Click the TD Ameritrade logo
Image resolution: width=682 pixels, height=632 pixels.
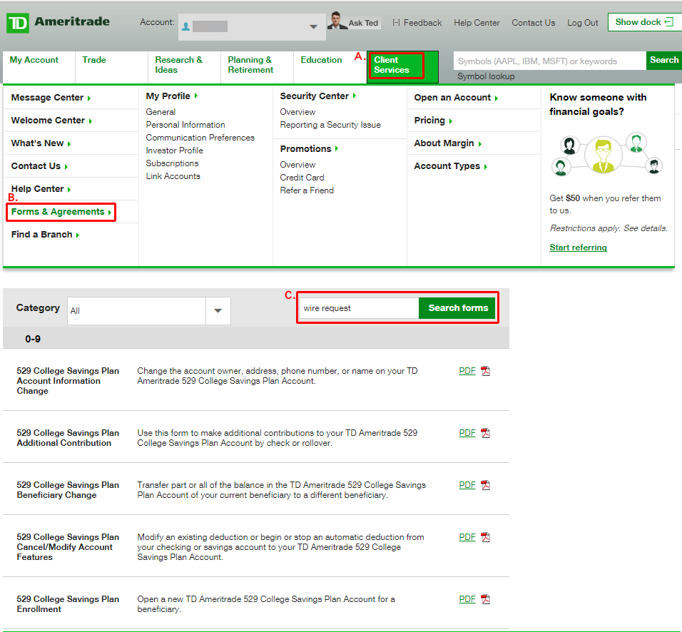tap(57, 21)
